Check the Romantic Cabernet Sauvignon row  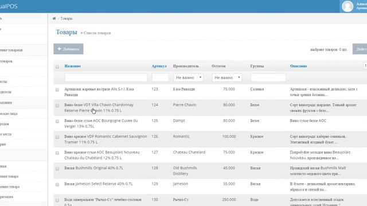[57, 137]
